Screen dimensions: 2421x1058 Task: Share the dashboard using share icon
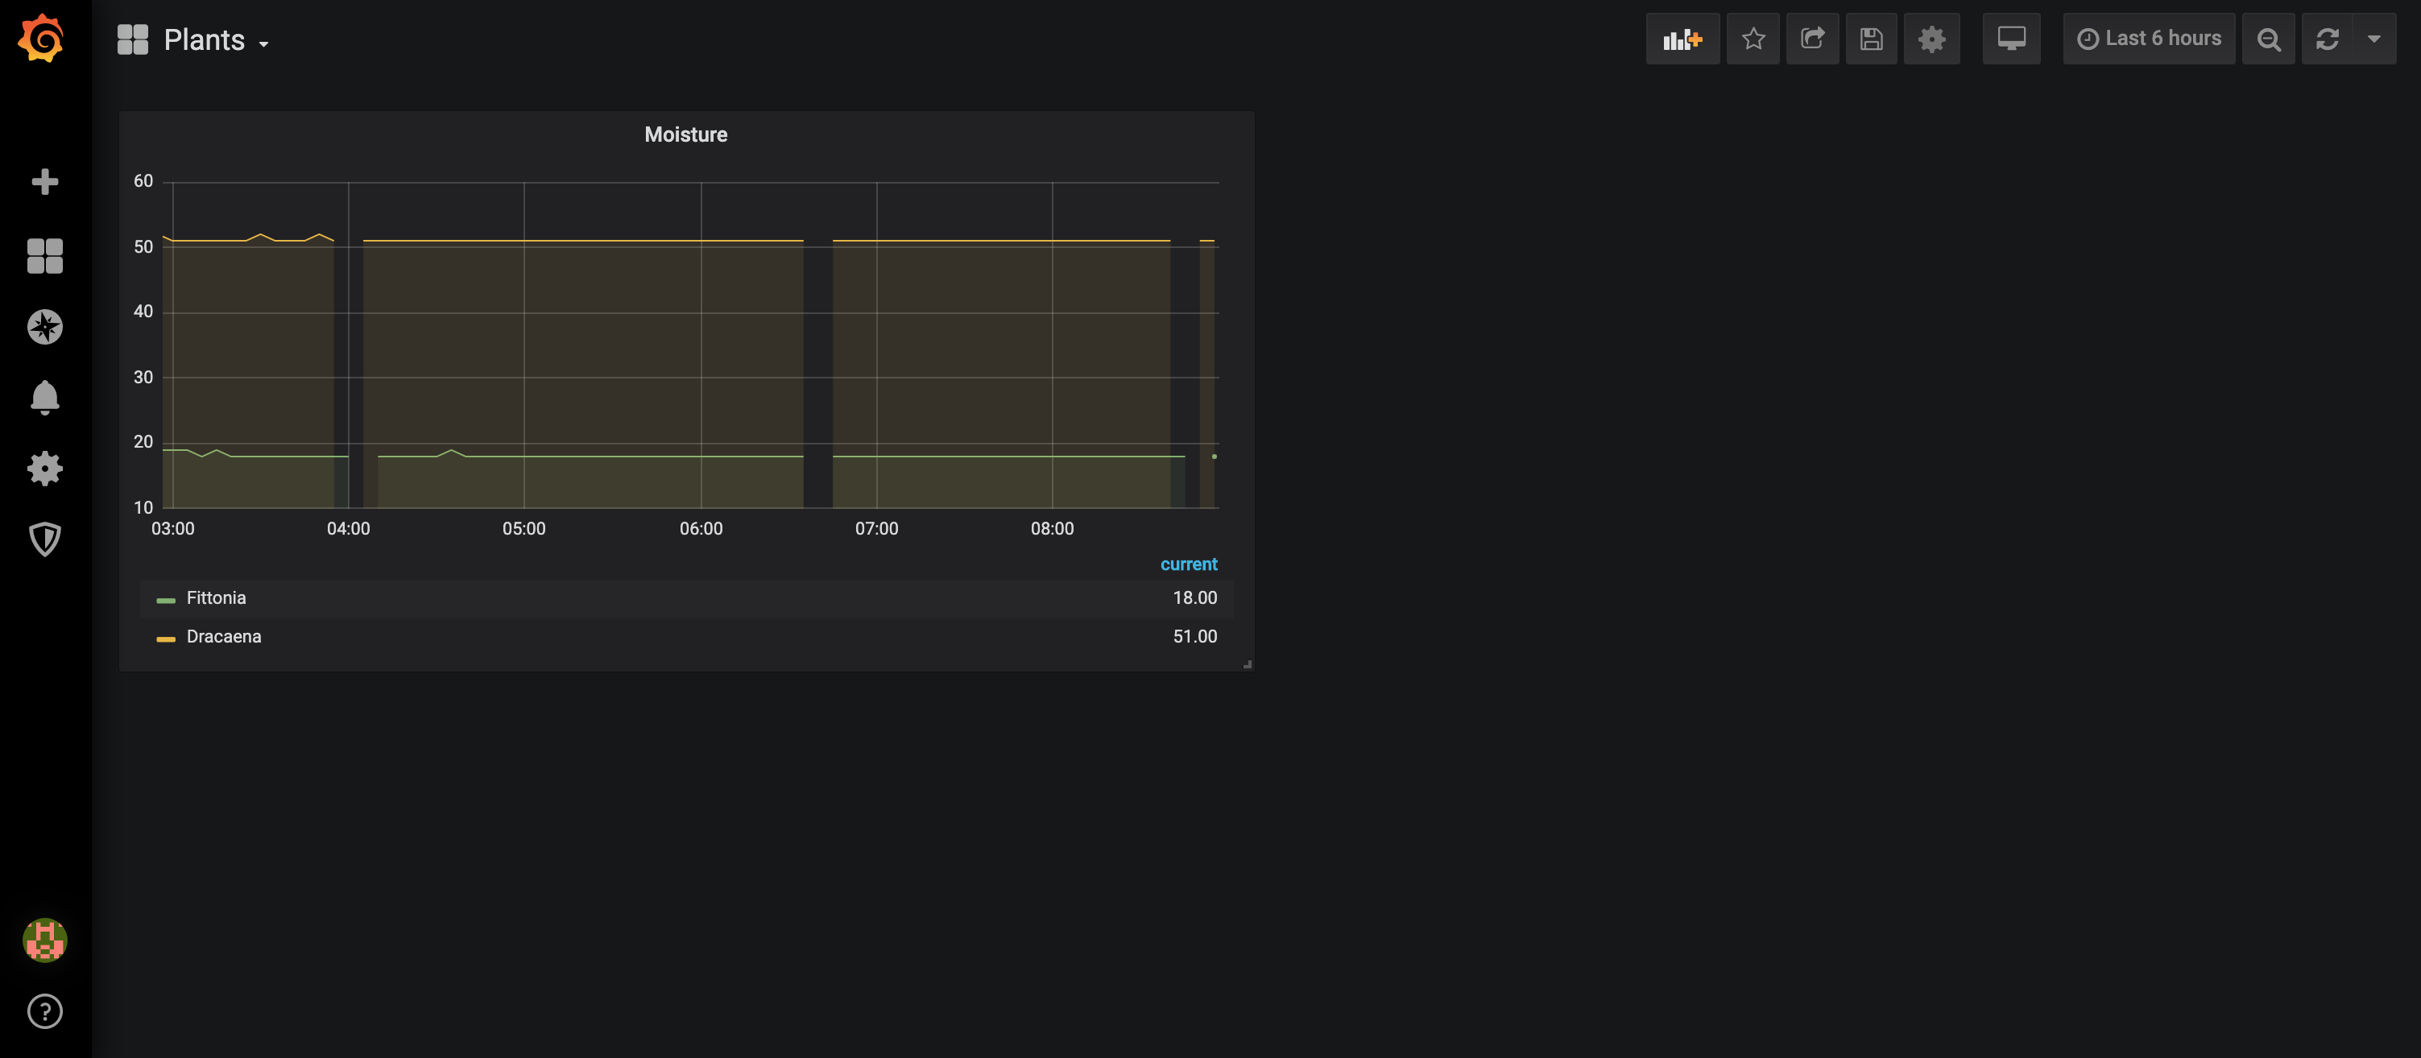[x=1812, y=39]
